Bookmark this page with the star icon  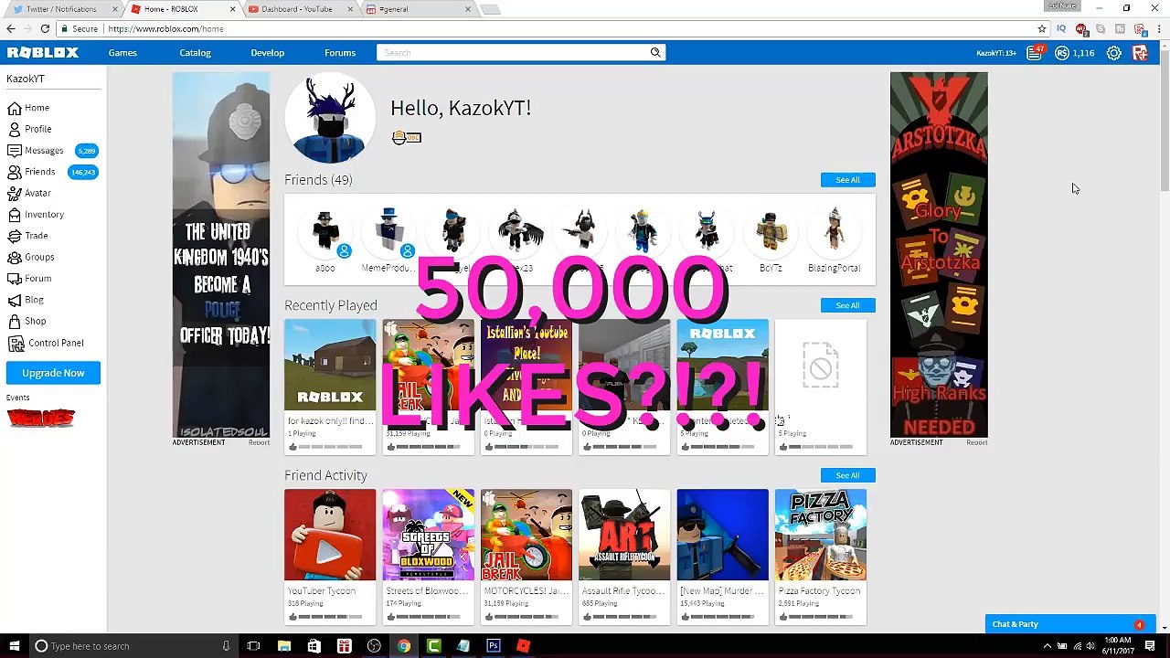click(x=1041, y=29)
